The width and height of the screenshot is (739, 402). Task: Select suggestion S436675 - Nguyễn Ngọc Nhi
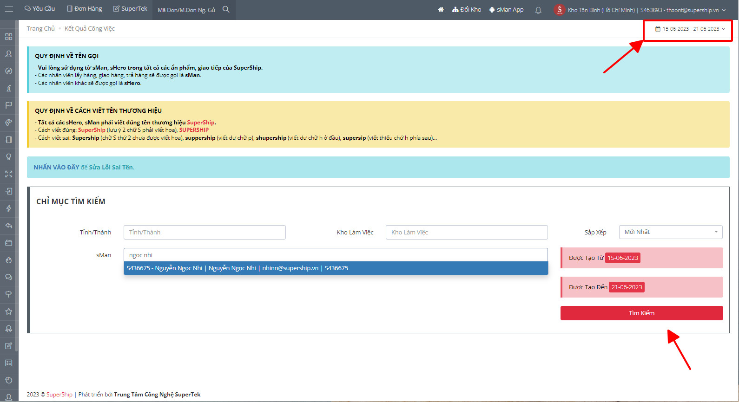336,268
